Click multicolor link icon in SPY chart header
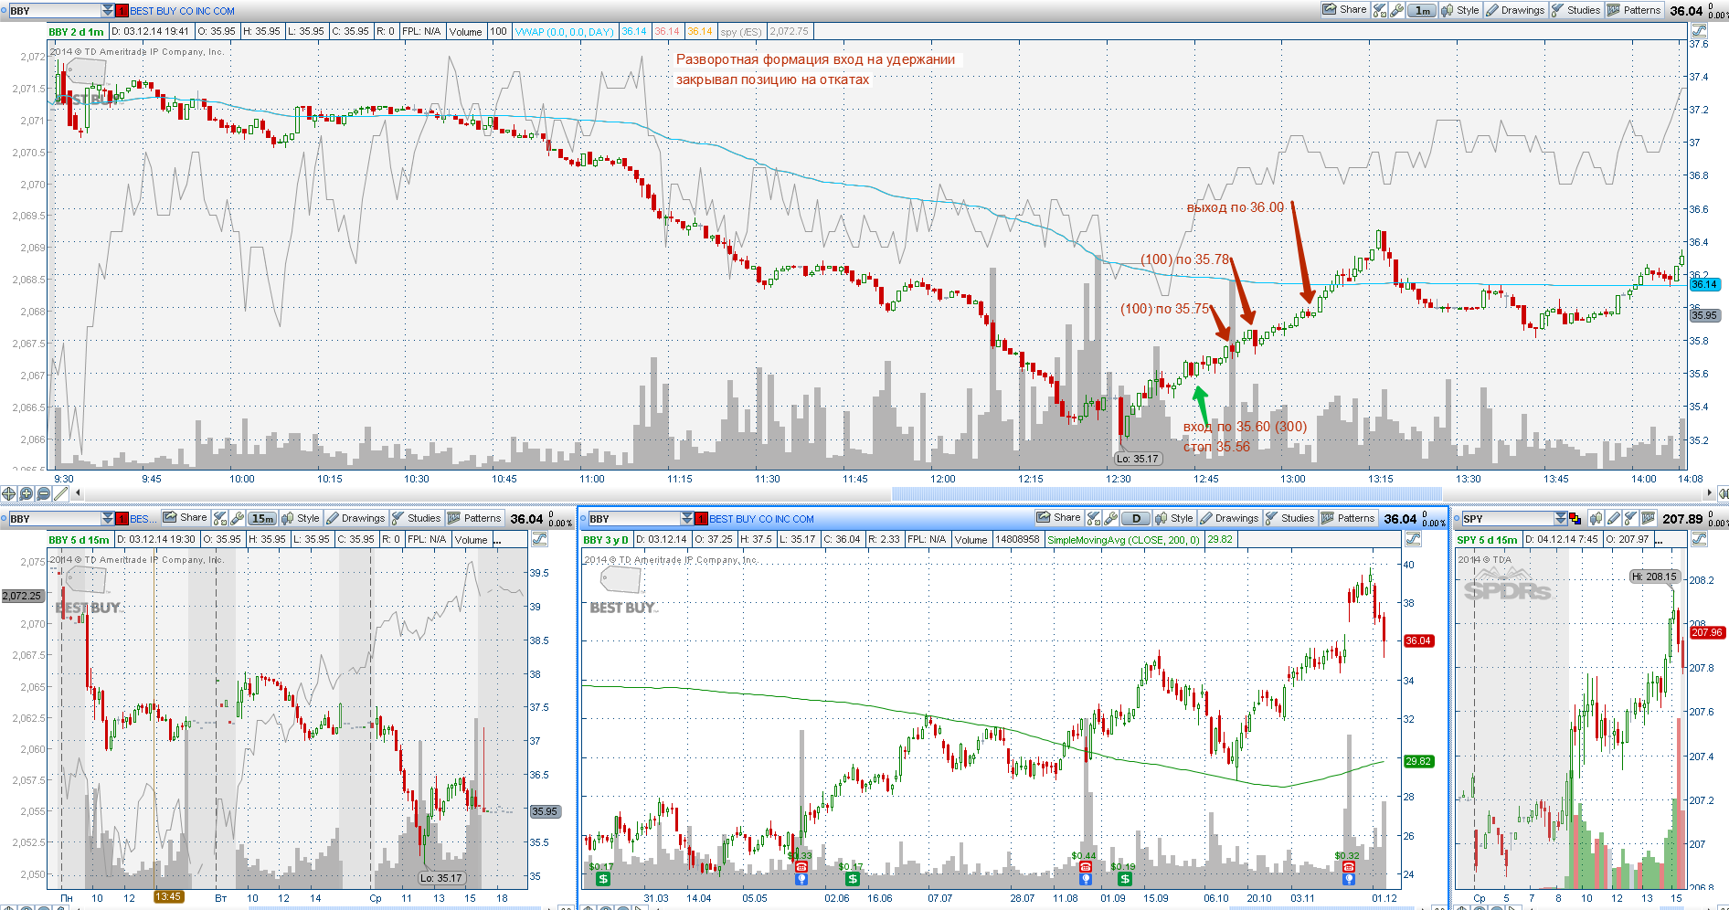Screen dimensions: 1729x910 click(x=1575, y=518)
